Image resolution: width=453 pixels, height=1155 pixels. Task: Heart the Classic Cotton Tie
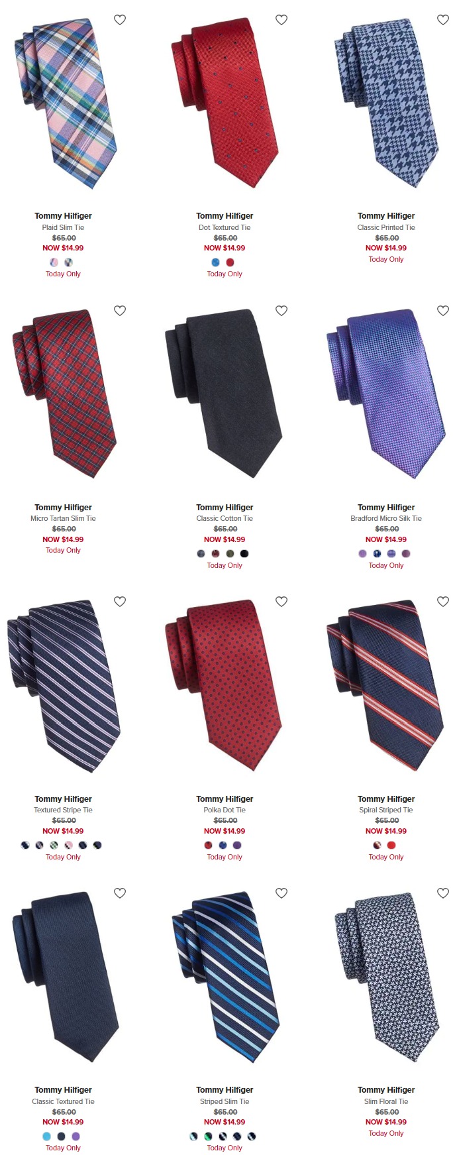281,311
